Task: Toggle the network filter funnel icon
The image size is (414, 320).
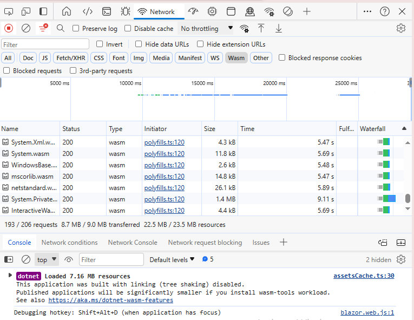Action: coord(43,28)
